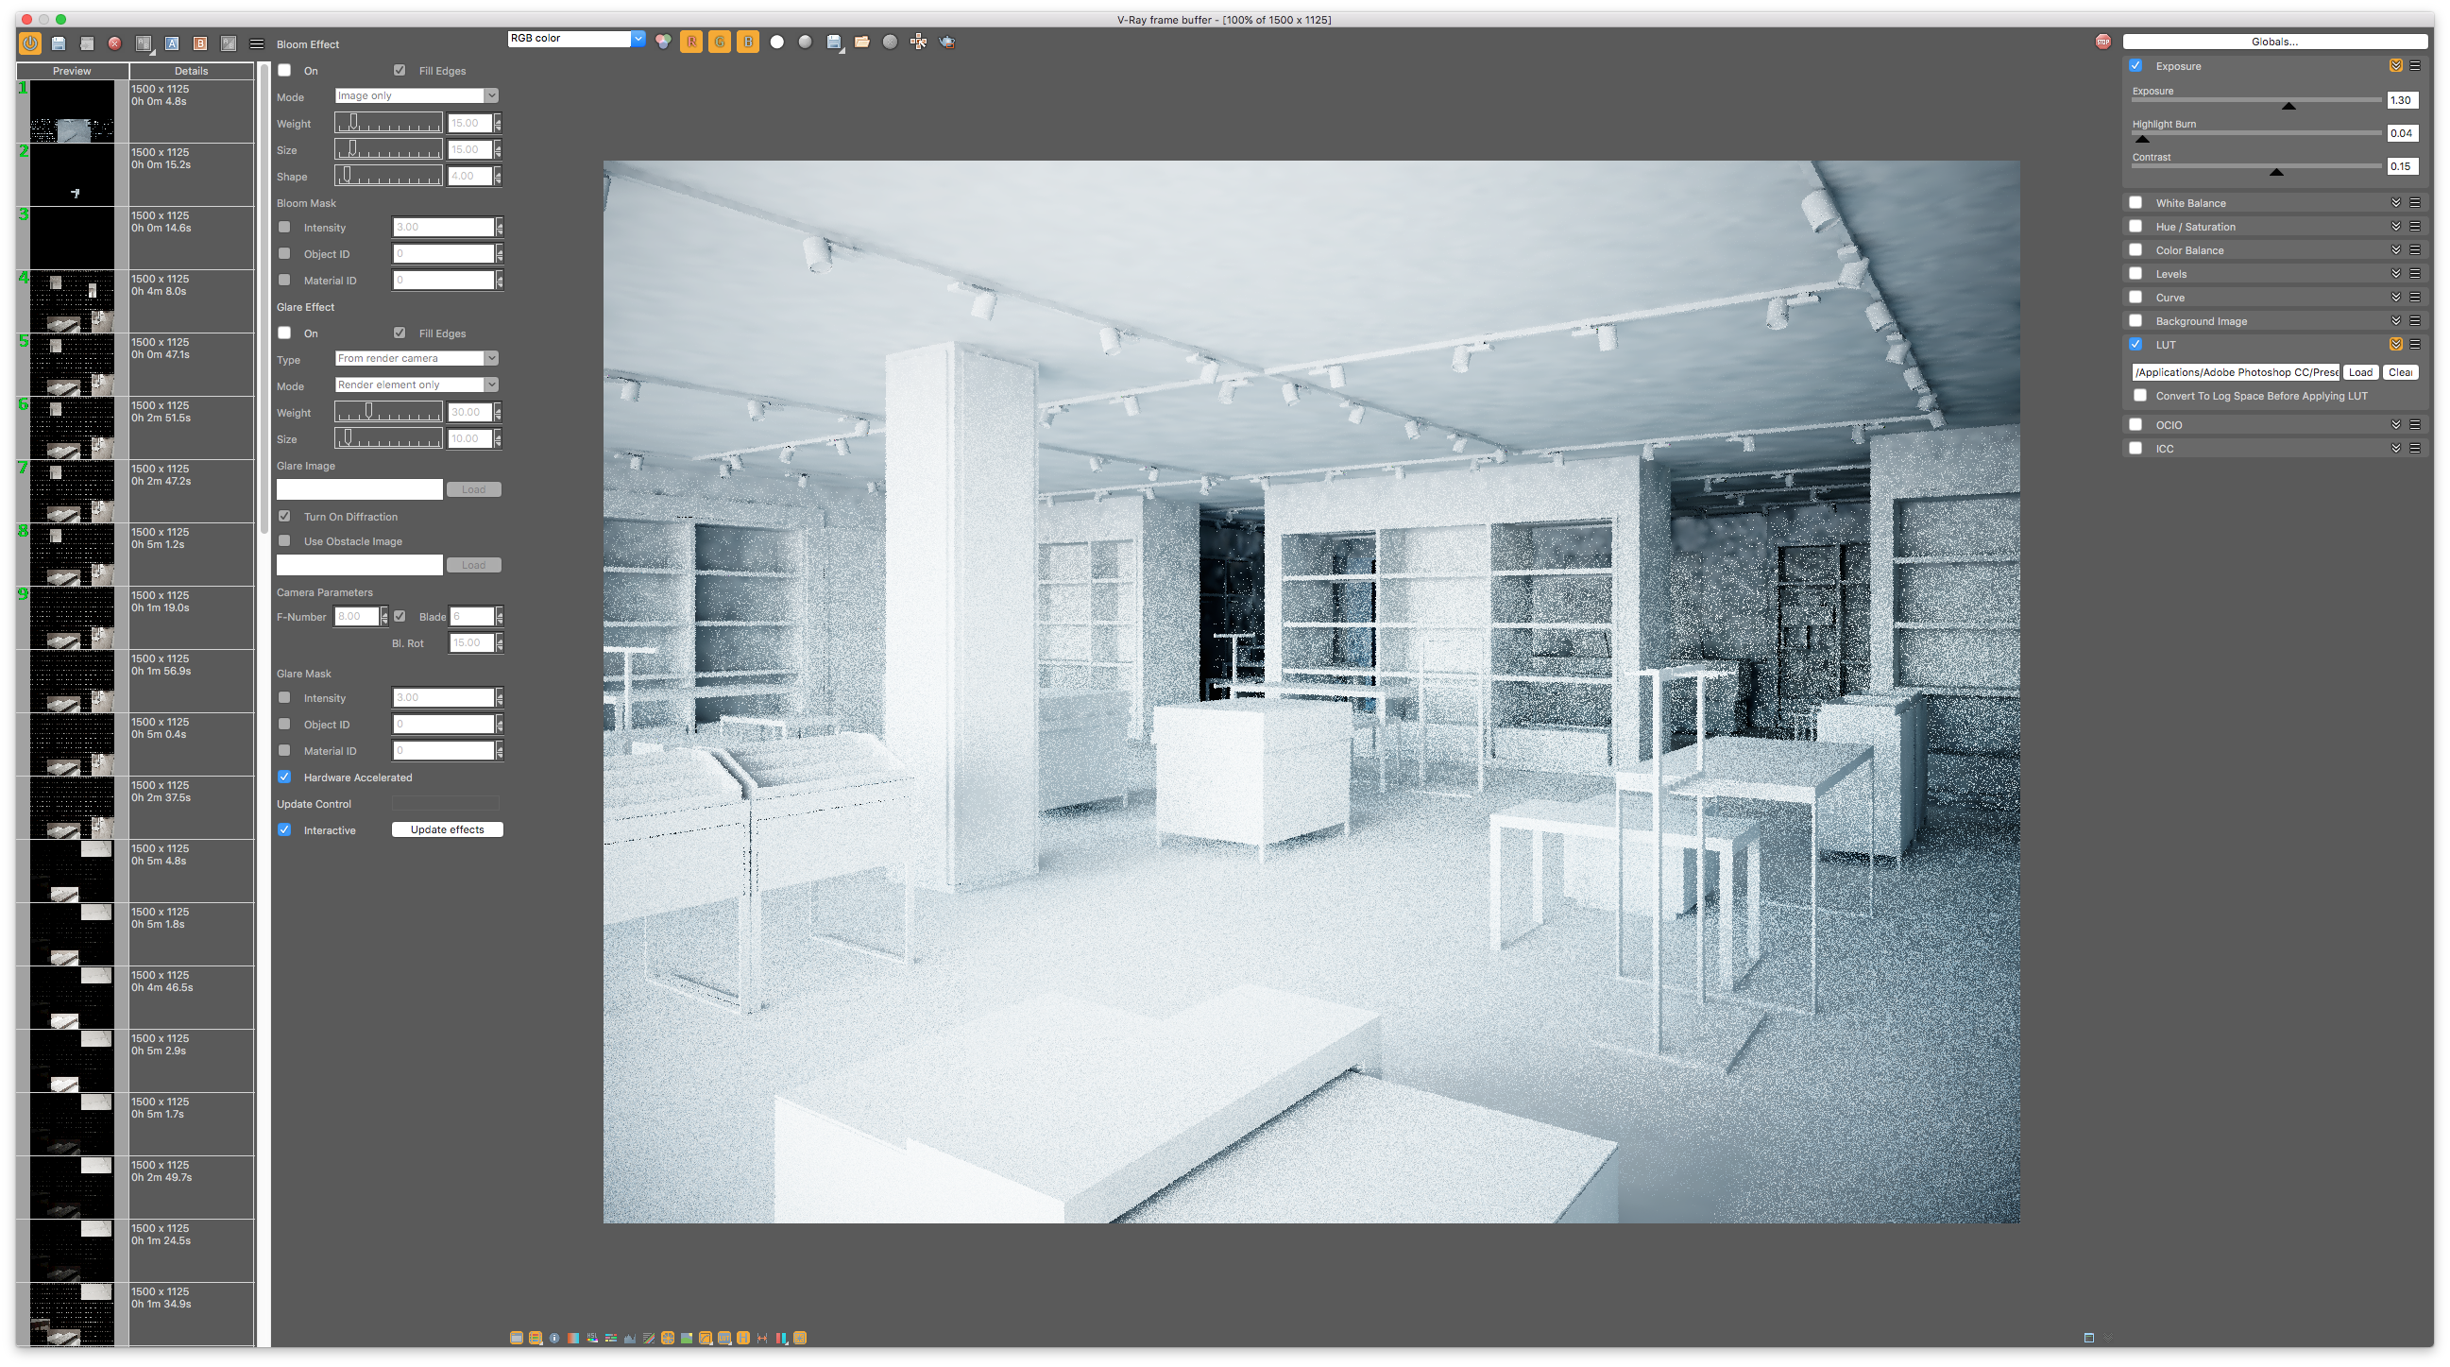Click the Contrast slider track
2450x1367 pixels.
pyautogui.click(x=2255, y=166)
